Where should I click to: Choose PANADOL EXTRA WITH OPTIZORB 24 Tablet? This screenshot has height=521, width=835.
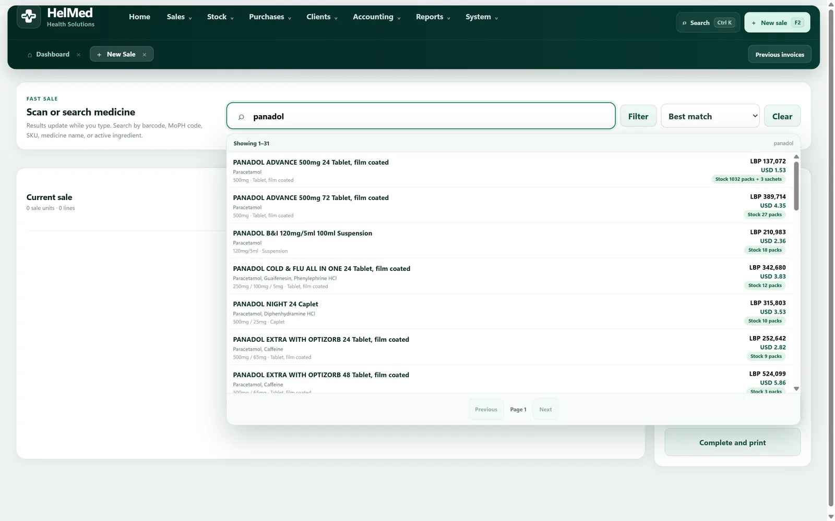point(509,347)
